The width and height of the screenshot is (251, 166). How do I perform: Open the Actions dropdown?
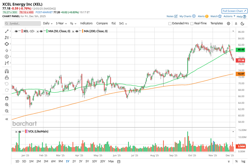(229, 16)
